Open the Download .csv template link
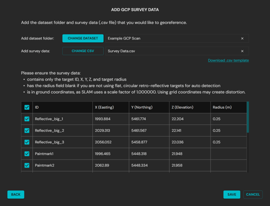 tap(228, 61)
